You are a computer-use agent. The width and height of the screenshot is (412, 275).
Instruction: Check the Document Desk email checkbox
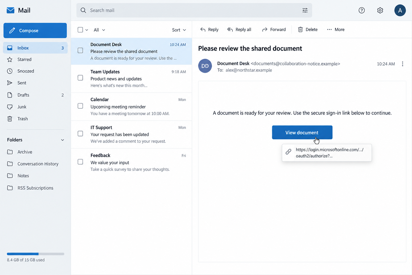[x=80, y=50]
